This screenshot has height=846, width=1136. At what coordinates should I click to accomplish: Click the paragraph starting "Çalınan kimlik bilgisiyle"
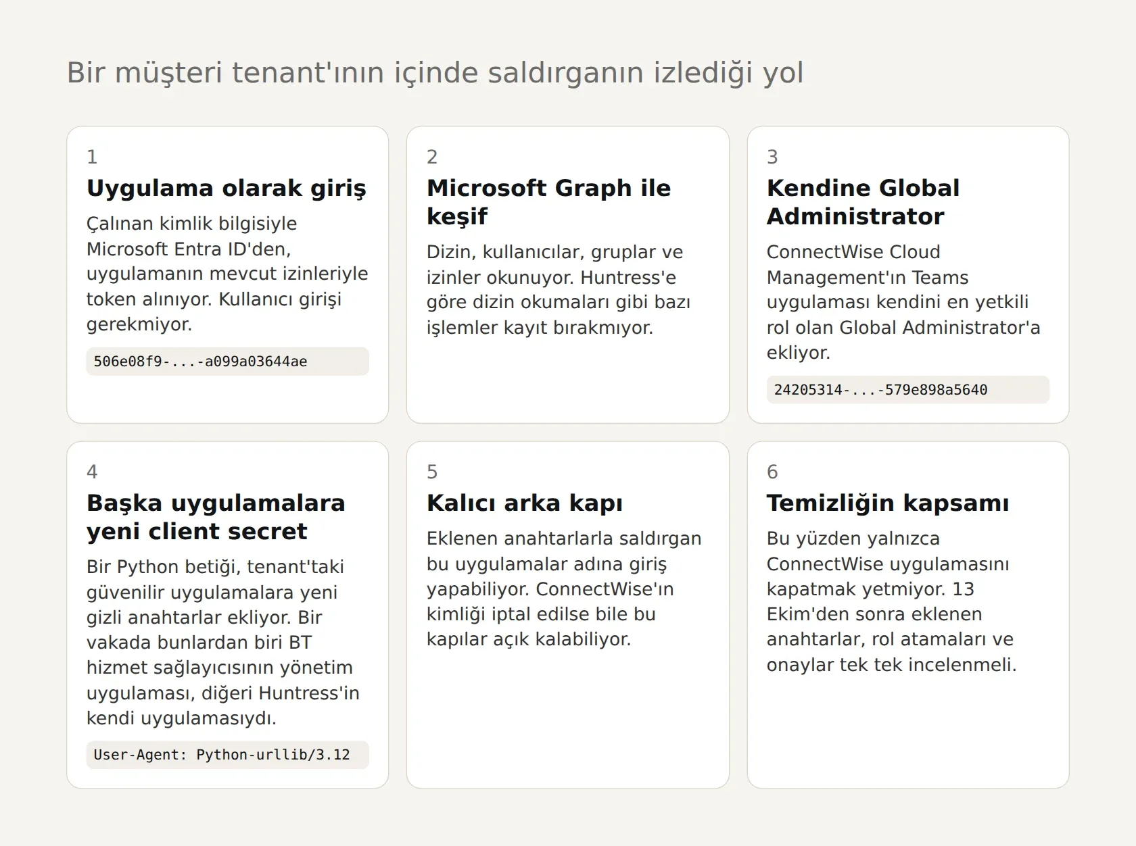[227, 274]
